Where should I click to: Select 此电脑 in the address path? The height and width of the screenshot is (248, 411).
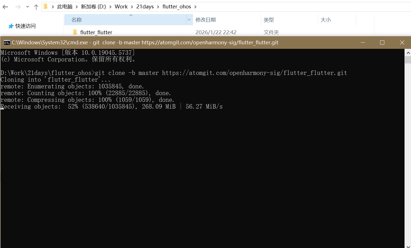pyautogui.click(x=65, y=7)
